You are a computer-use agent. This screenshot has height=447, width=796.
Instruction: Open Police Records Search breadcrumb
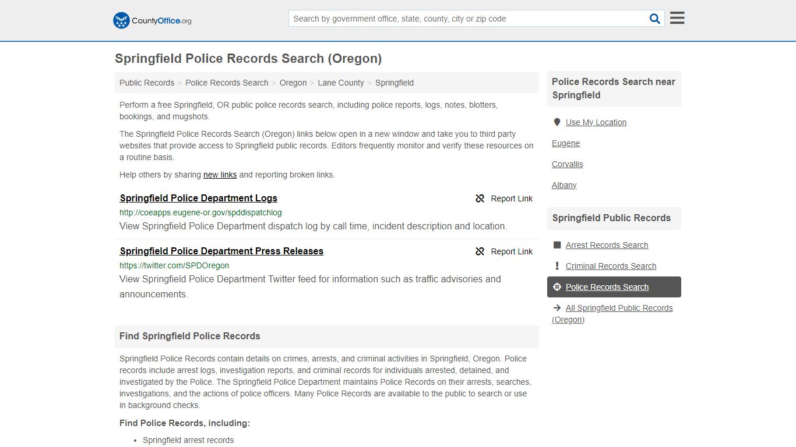click(x=227, y=83)
